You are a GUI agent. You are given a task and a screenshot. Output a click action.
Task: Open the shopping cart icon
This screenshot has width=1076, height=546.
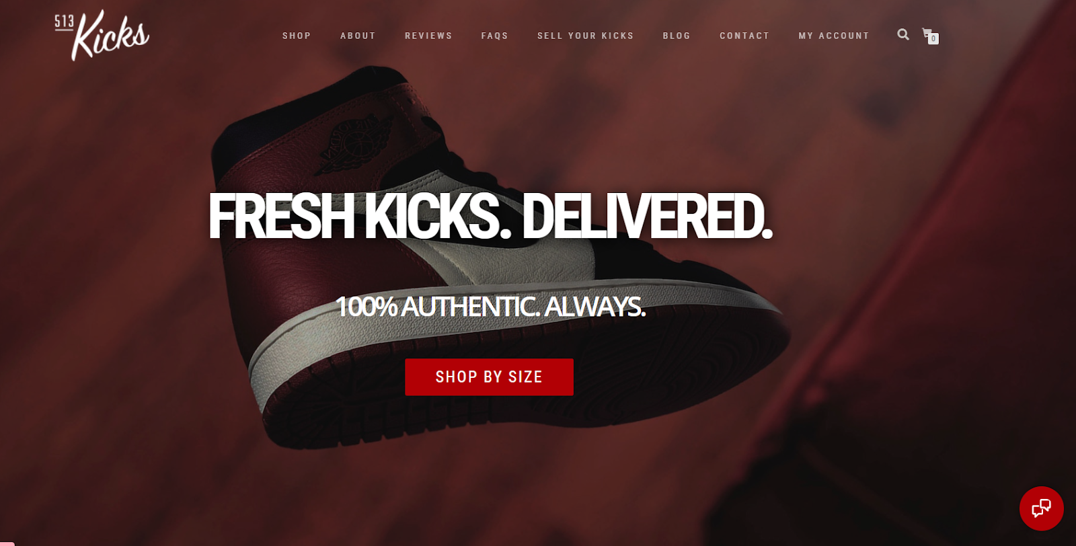[x=927, y=32]
